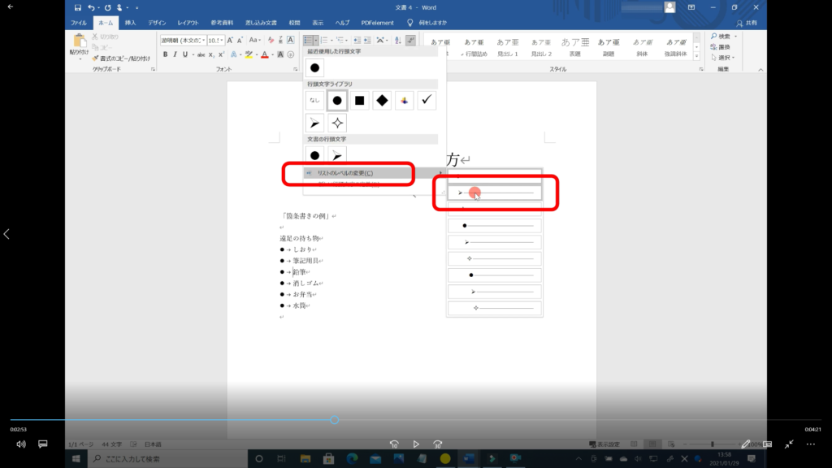Image resolution: width=832 pixels, height=468 pixels.
Task: Select the black square bullet style
Action: click(360, 101)
